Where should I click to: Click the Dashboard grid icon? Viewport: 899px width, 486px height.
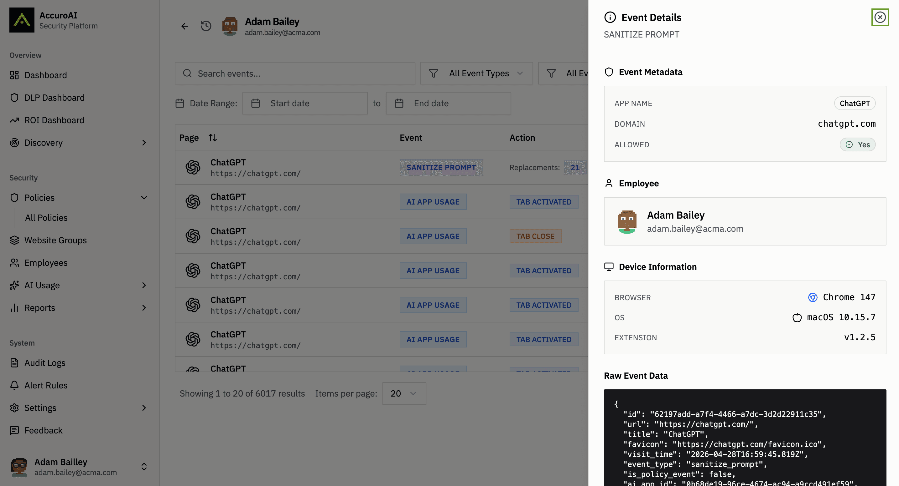point(14,75)
